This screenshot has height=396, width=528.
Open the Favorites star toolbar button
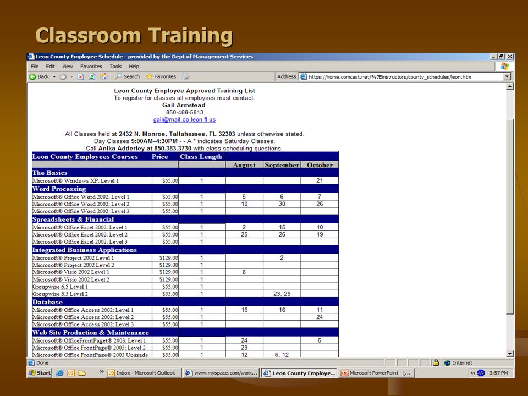[x=161, y=77]
